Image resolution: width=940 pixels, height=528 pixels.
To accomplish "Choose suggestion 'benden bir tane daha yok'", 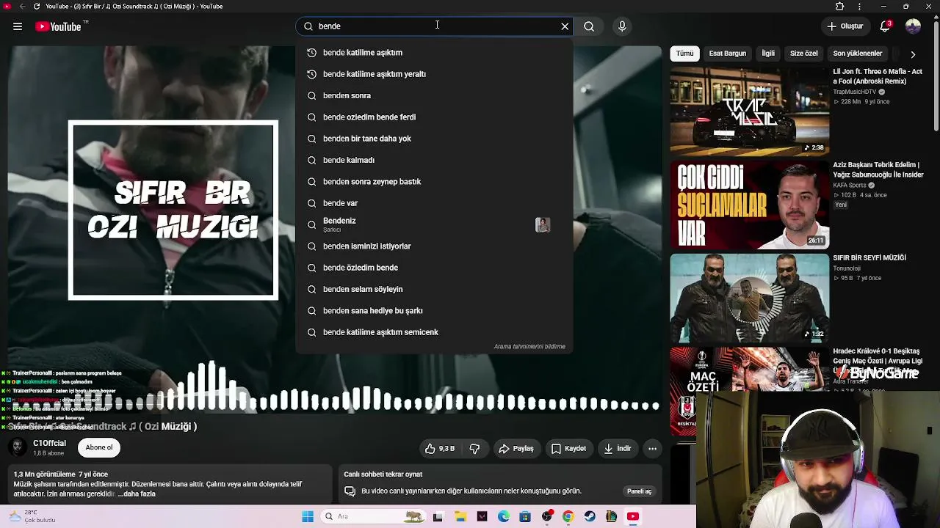I will point(434,139).
